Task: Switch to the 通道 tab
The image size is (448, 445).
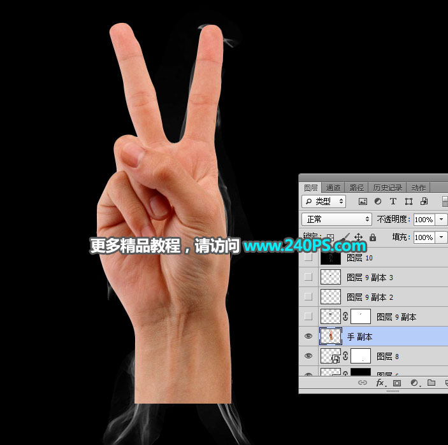Action: [333, 188]
